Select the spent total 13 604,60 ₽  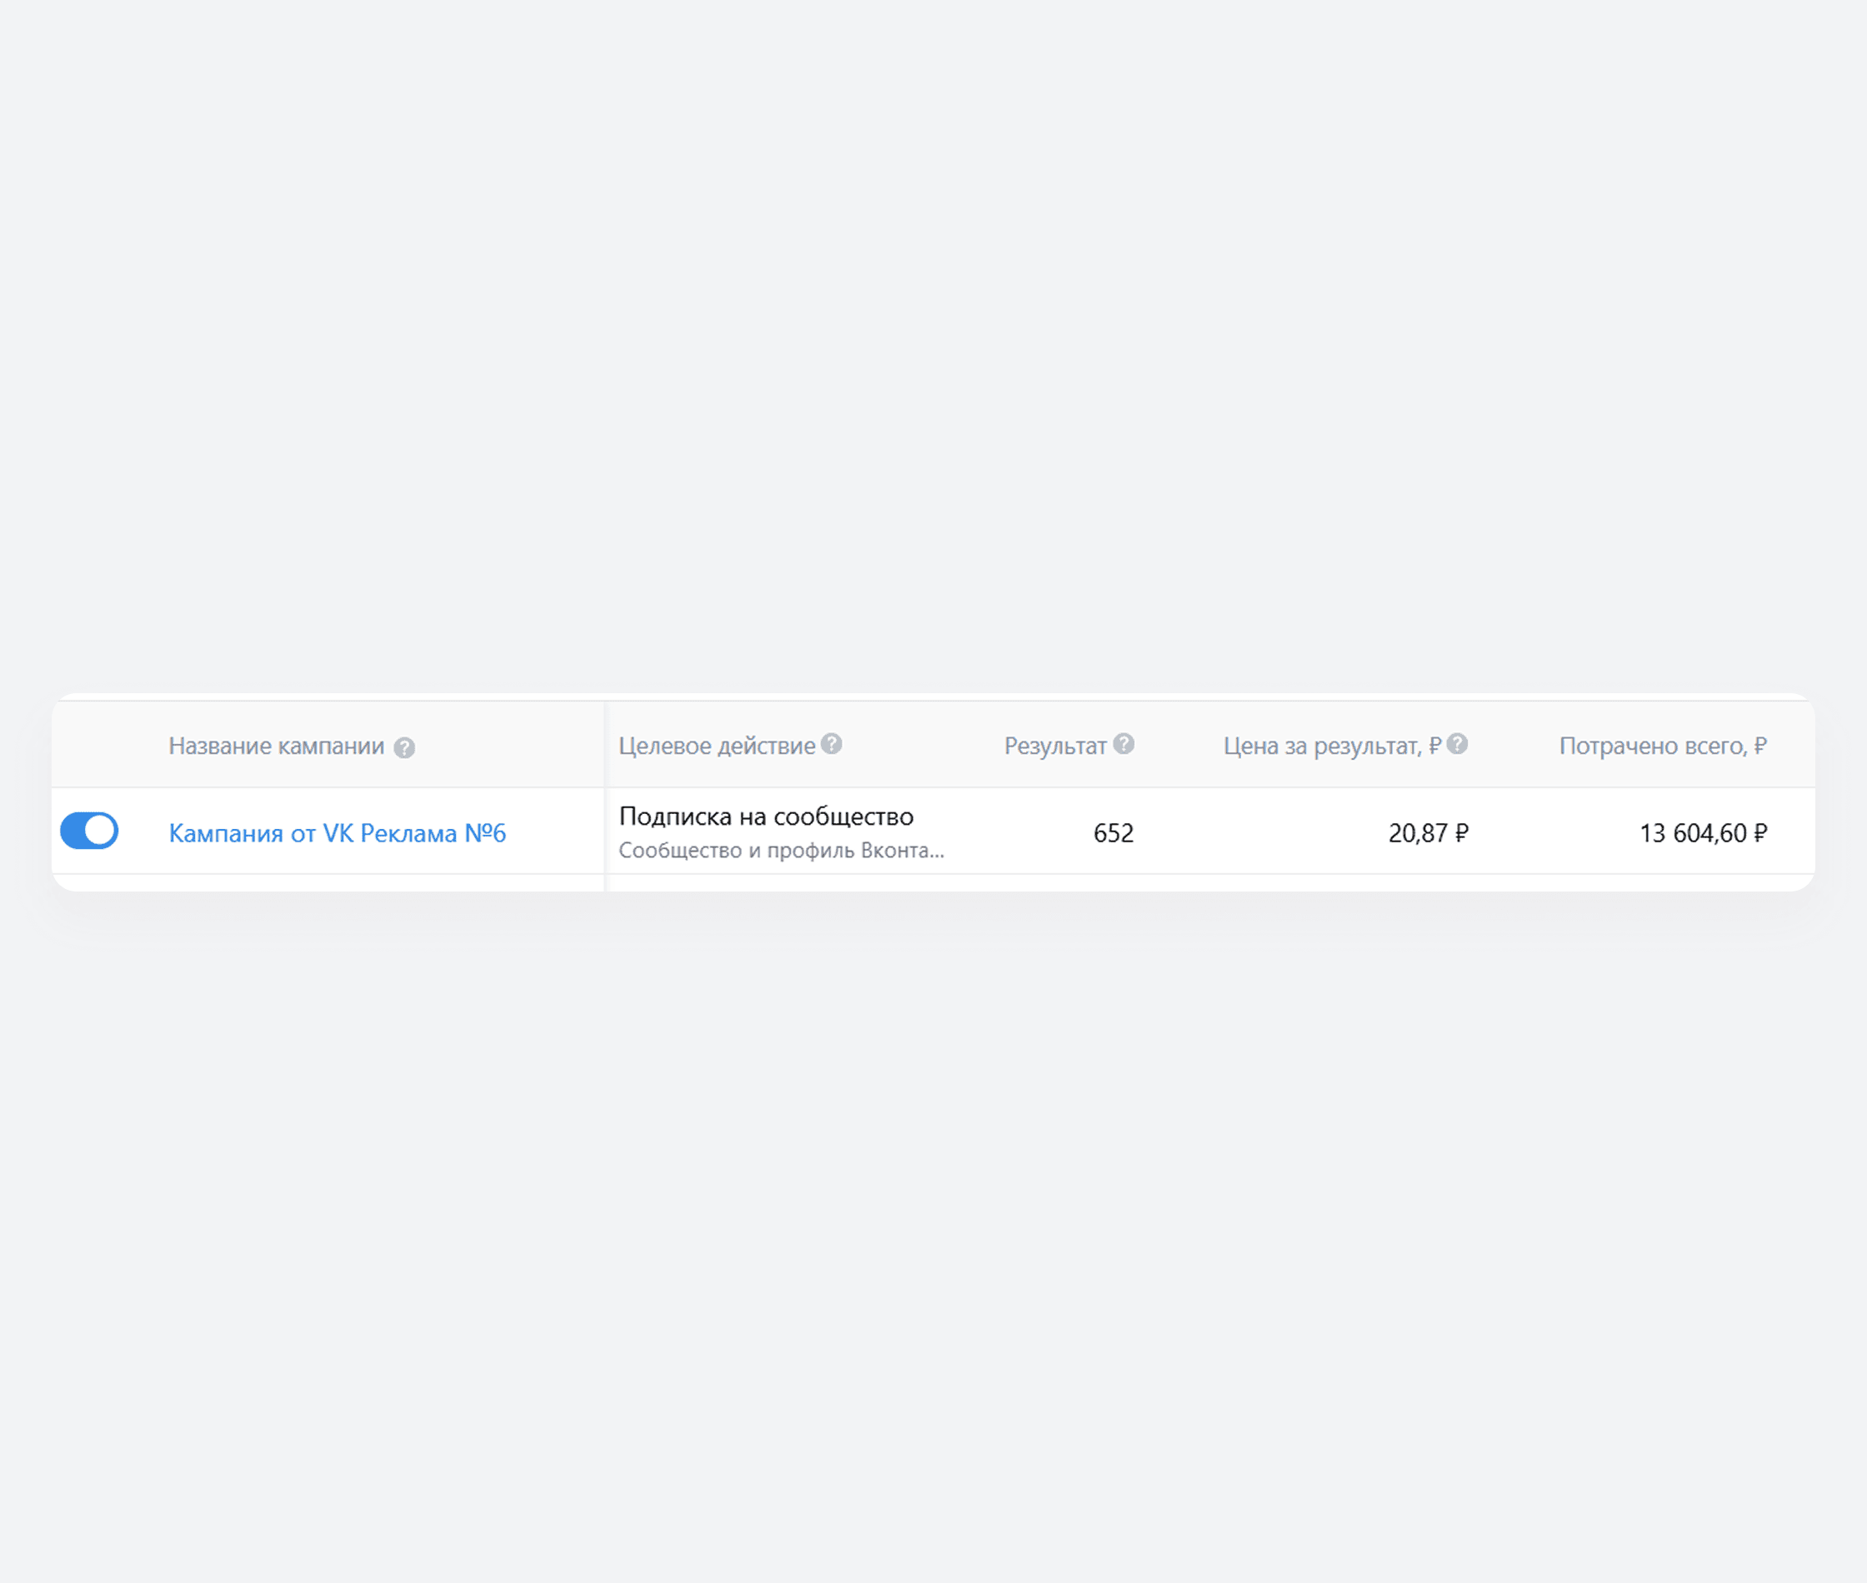(1704, 834)
